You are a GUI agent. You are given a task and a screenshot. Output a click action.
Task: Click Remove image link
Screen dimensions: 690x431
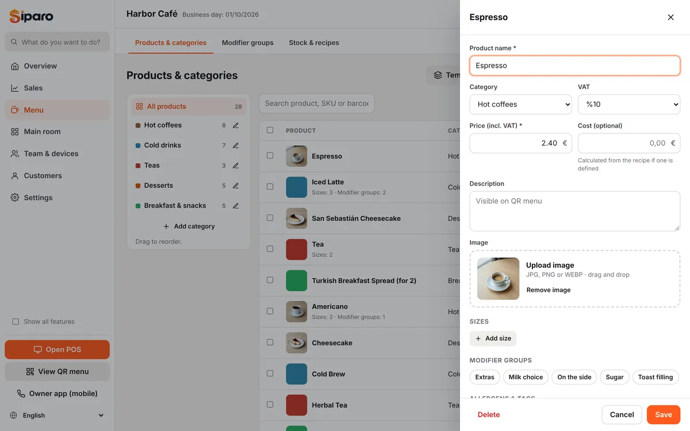[x=549, y=290]
